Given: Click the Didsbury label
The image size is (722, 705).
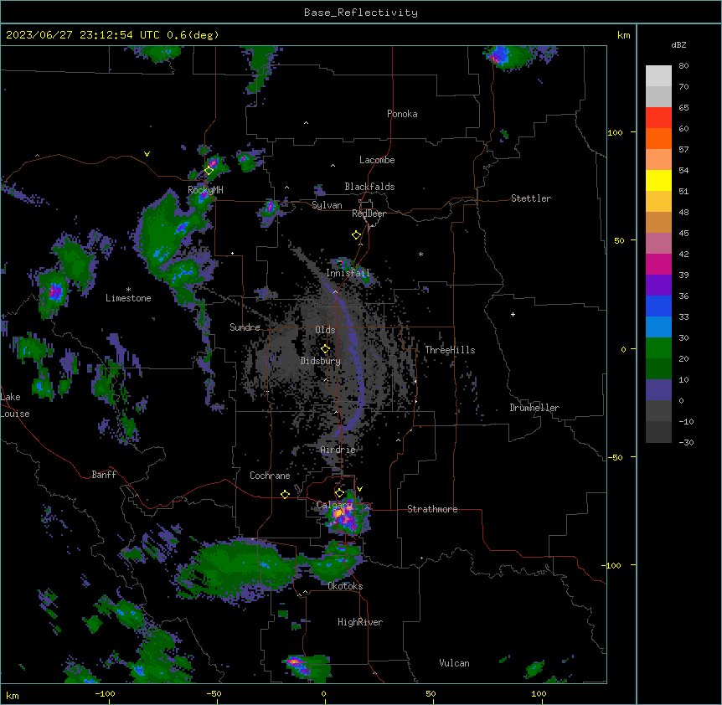Looking at the screenshot, I should point(321,361).
